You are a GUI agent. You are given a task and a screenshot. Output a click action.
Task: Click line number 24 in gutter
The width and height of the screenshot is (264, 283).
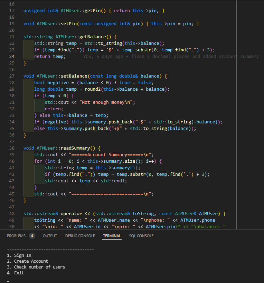coord(12,57)
